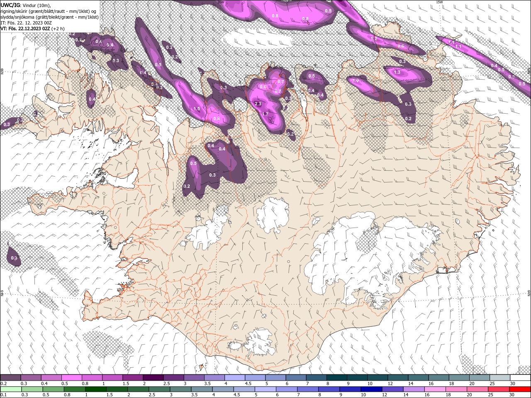Click the 'rigning/skúrir' legend description line
Screen dimensions: 531x398
pyautogui.click(x=49, y=11)
